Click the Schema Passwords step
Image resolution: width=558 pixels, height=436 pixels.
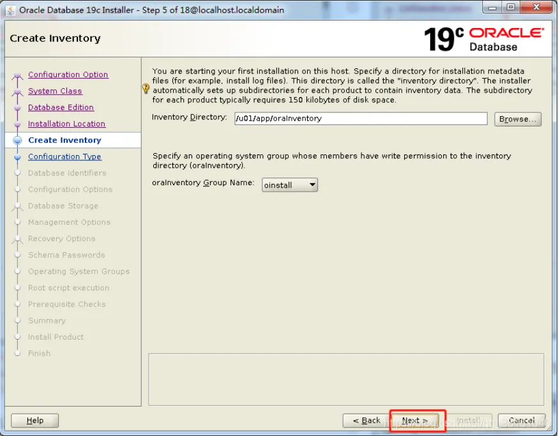(66, 255)
